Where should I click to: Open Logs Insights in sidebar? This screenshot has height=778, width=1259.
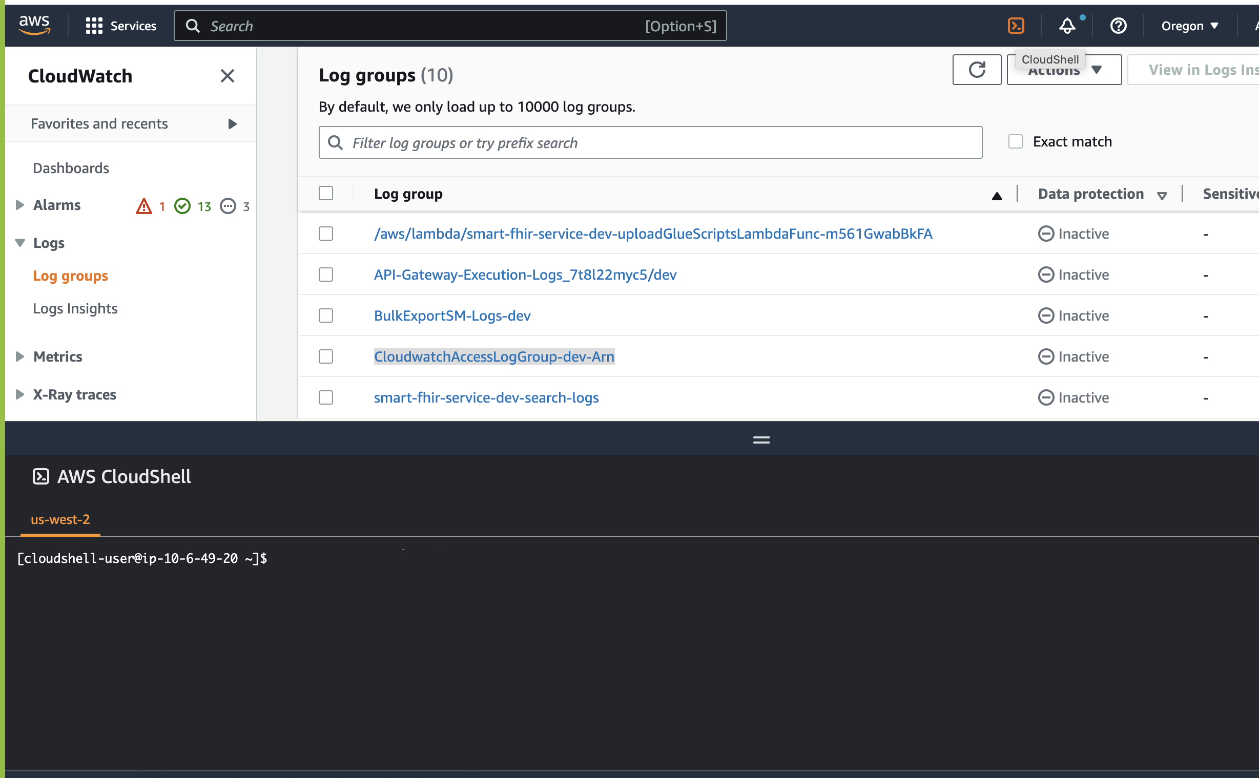(x=75, y=308)
